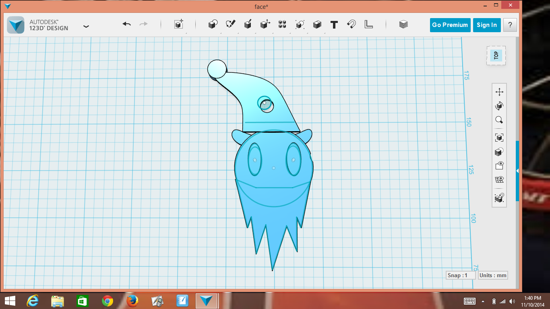550x309 pixels.
Task: Select the Zoom magnifier tool
Action: coord(499,120)
